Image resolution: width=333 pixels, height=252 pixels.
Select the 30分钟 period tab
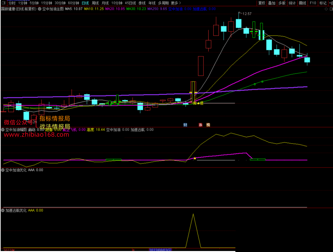tap(60, 3)
